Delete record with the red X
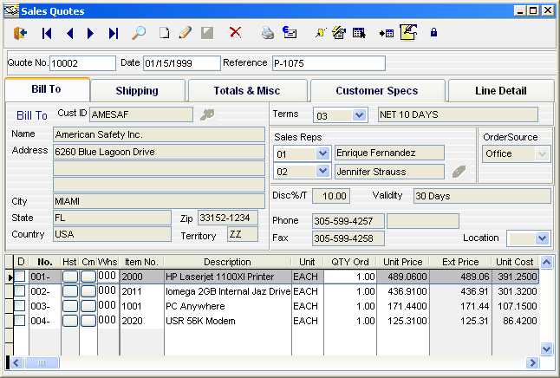 tap(235, 33)
